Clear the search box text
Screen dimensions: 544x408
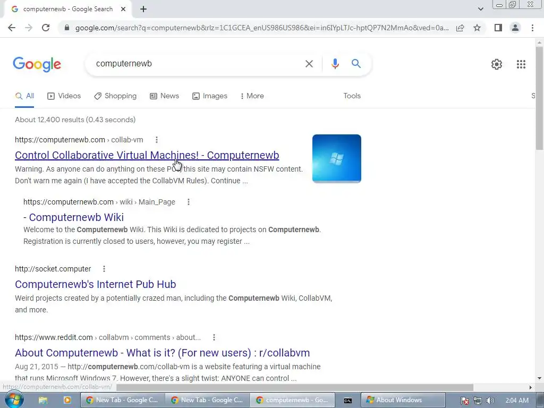click(309, 64)
